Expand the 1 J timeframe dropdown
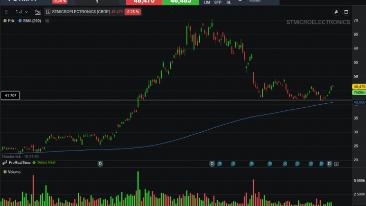 click(21, 12)
